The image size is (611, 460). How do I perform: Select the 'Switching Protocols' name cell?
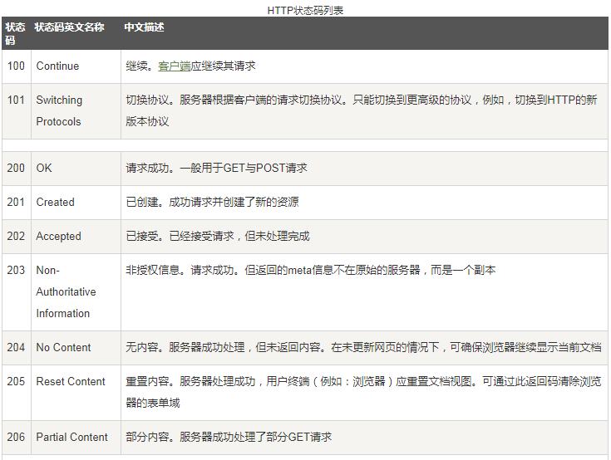(x=76, y=111)
